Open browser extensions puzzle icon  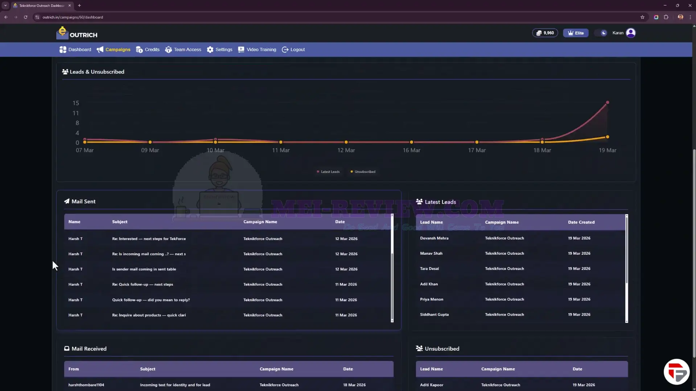(x=666, y=17)
